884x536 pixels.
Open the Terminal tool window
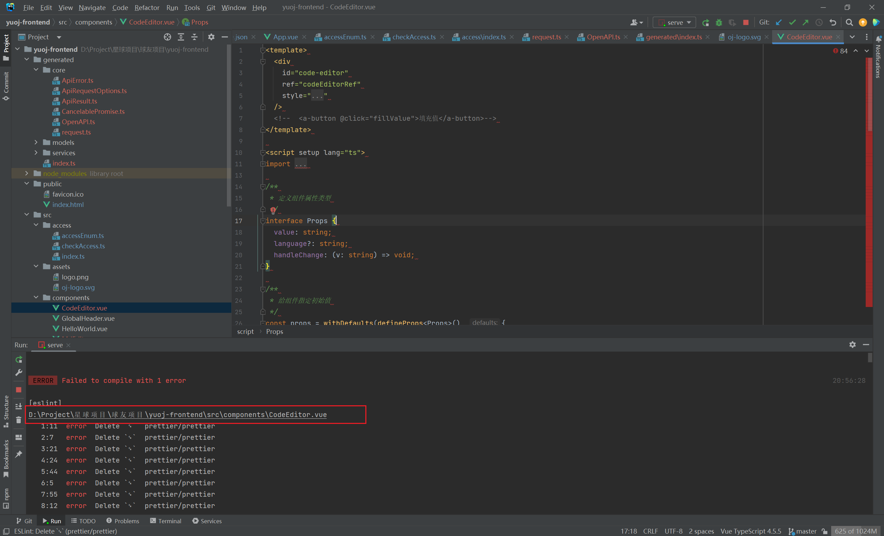coord(165,521)
